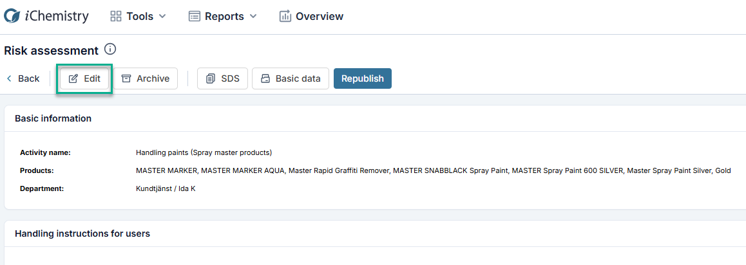Click the iChemistry logo
The height and width of the screenshot is (265, 746).
click(x=46, y=16)
